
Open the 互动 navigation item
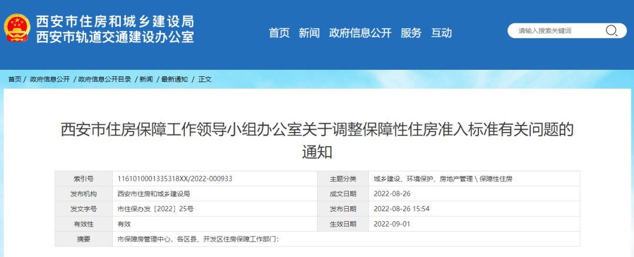(441, 33)
